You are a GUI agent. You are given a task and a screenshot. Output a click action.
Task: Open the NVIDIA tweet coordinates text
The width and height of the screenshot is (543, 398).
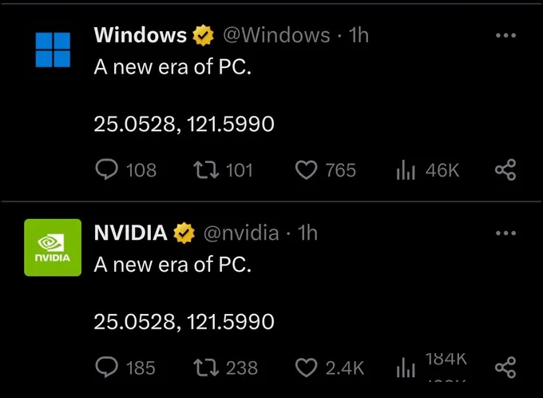click(184, 321)
